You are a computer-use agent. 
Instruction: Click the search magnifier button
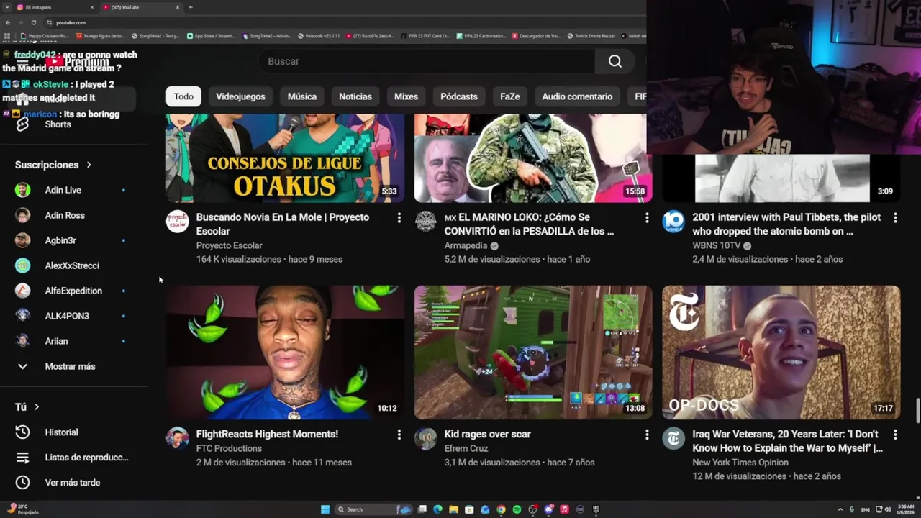(x=615, y=61)
